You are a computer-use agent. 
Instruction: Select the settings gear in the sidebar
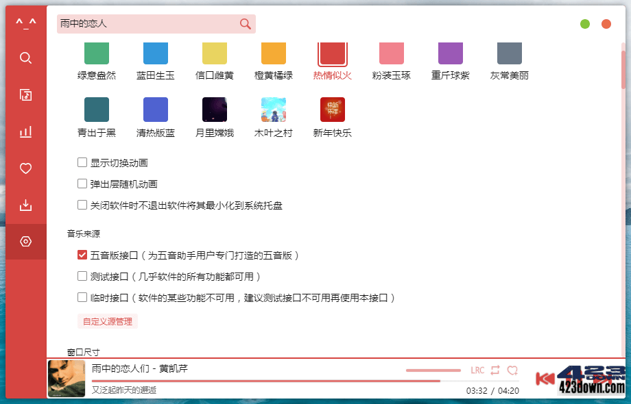coord(25,241)
